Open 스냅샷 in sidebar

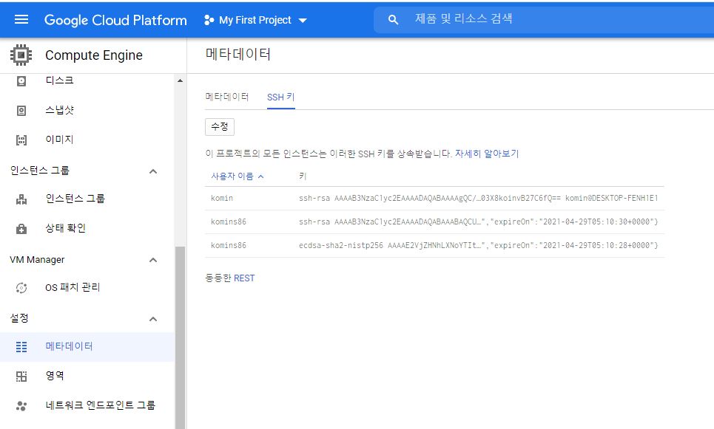[x=59, y=110]
